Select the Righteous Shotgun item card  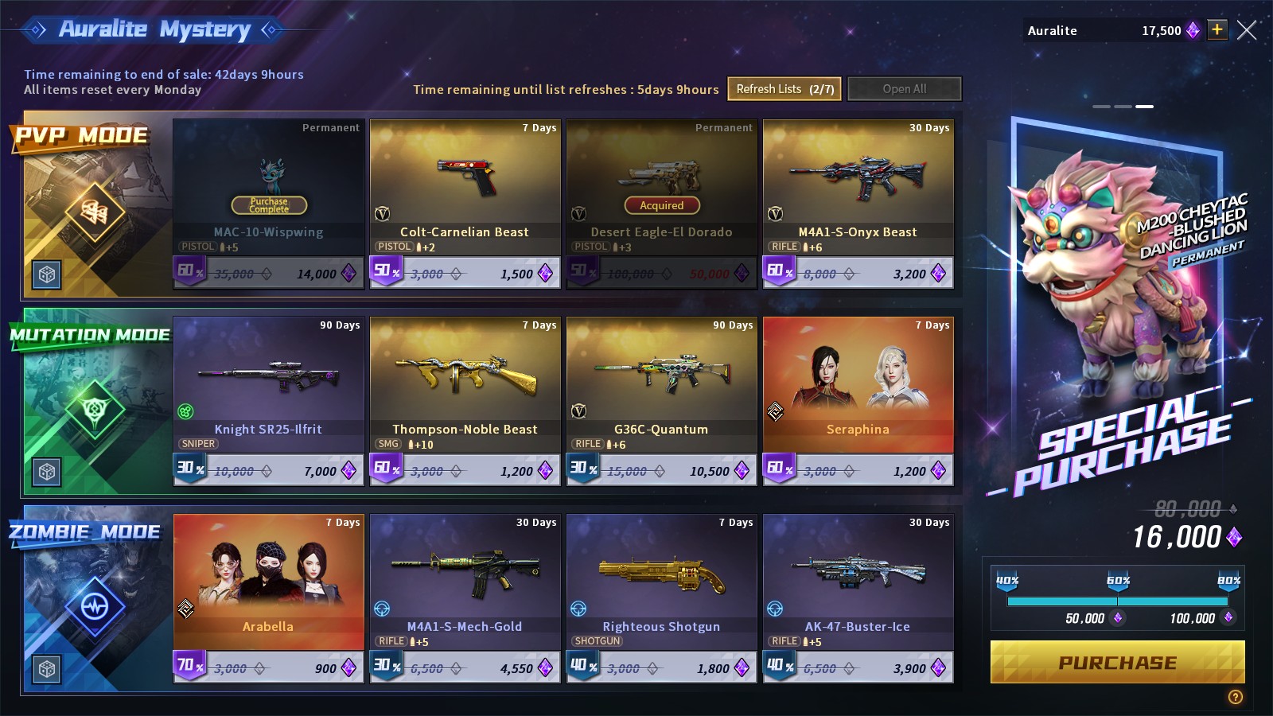click(662, 598)
